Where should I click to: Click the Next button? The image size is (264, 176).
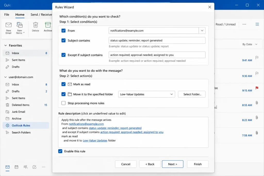(172, 164)
